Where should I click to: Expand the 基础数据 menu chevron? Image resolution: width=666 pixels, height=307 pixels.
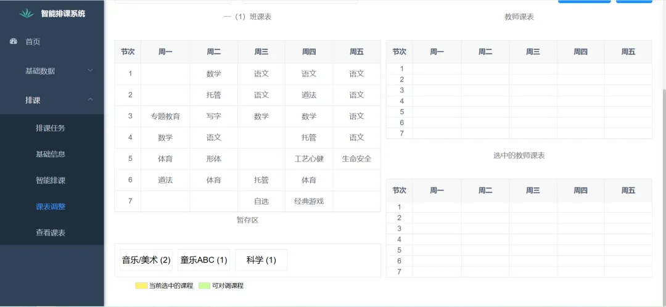[90, 71]
